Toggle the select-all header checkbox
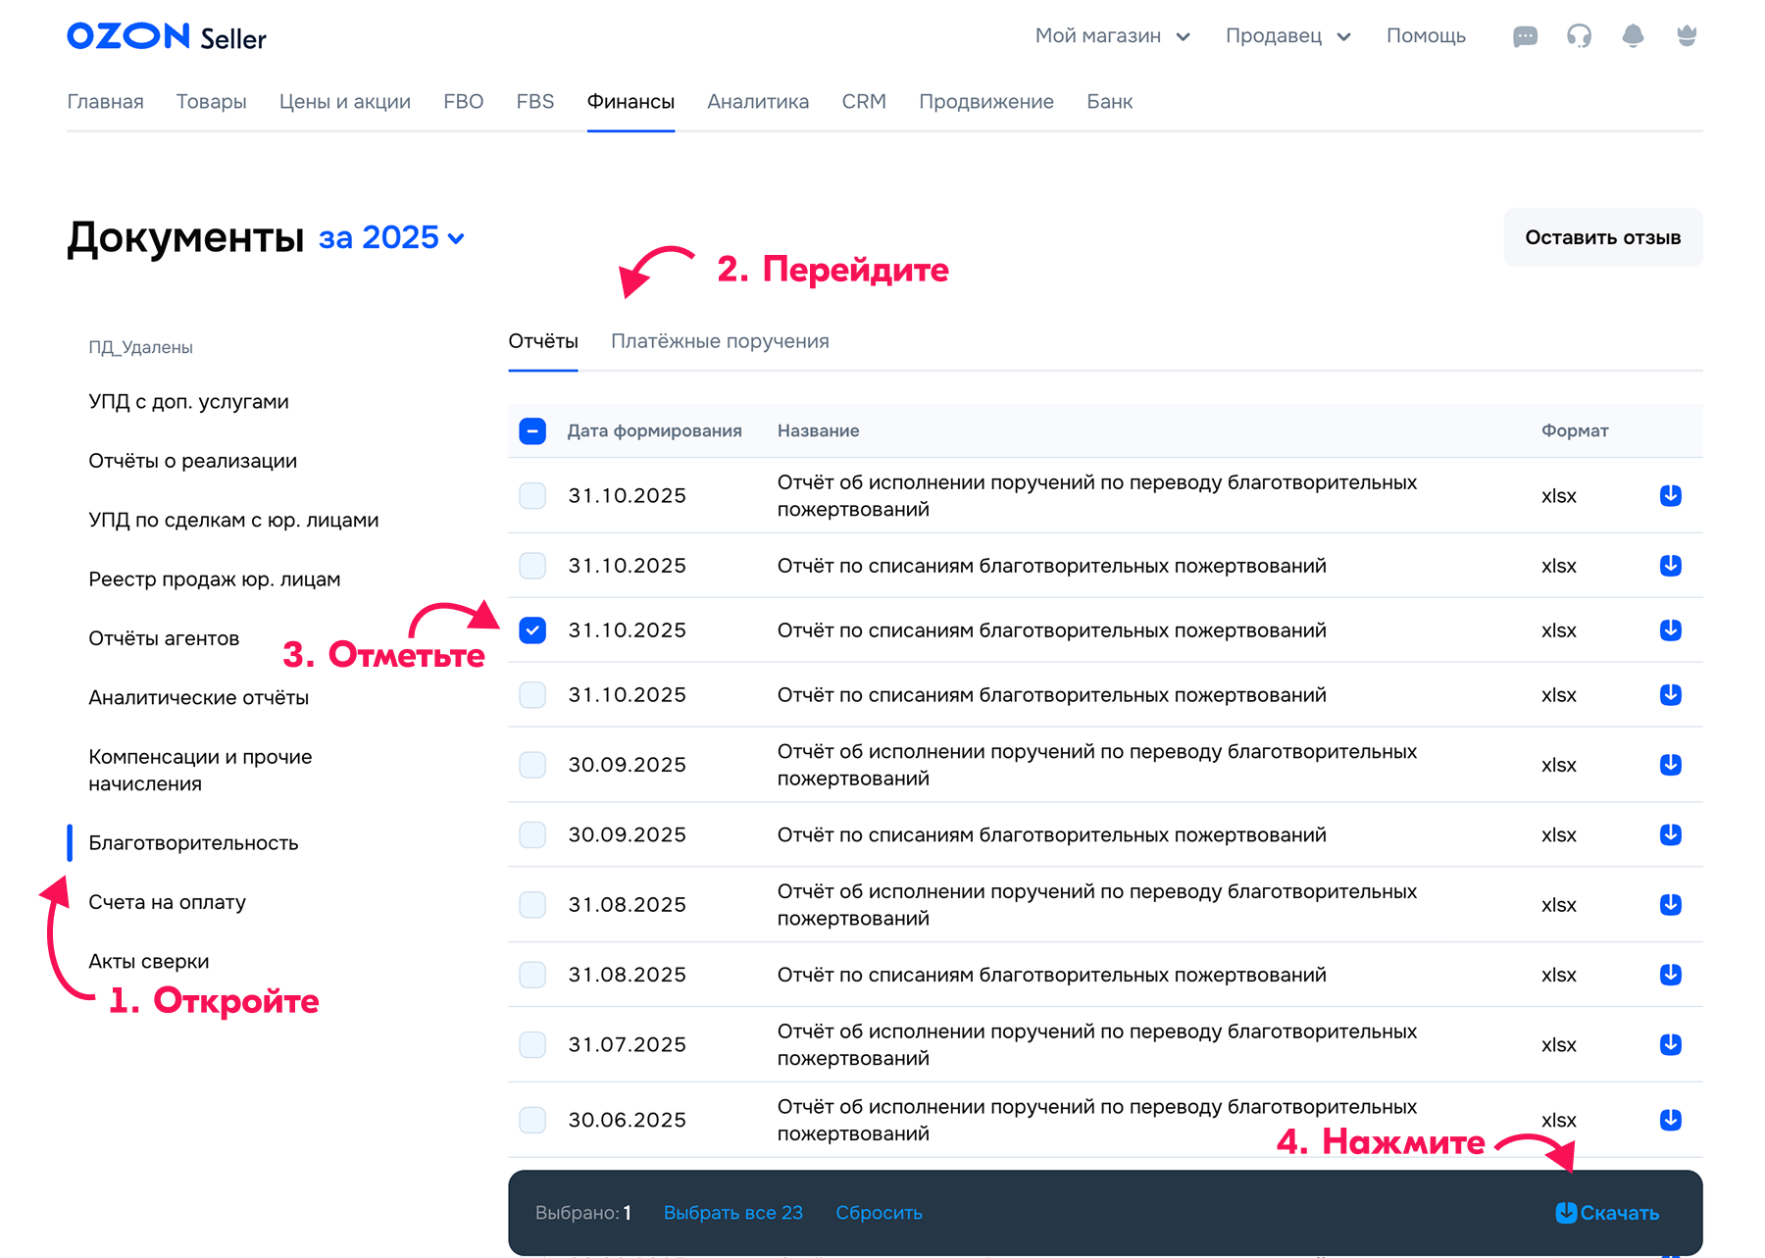 coord(532,430)
